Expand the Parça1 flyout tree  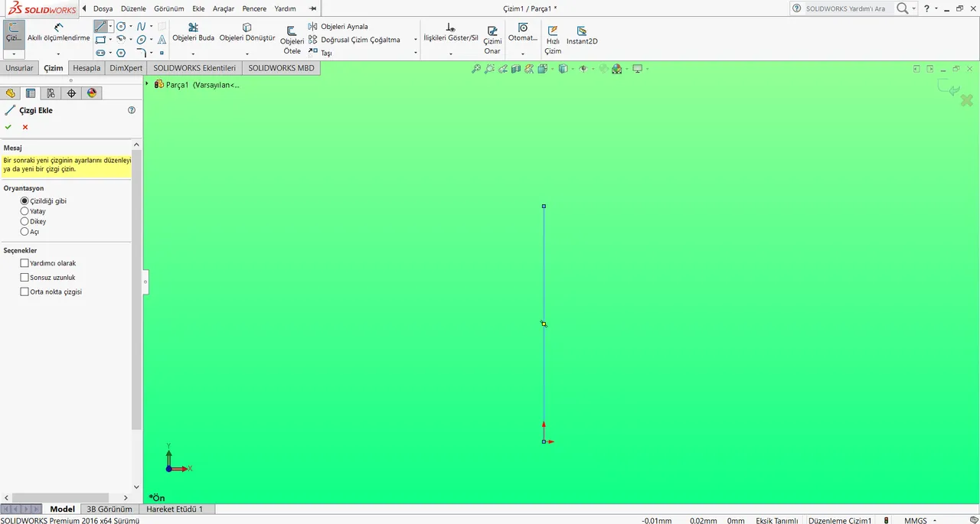click(147, 84)
